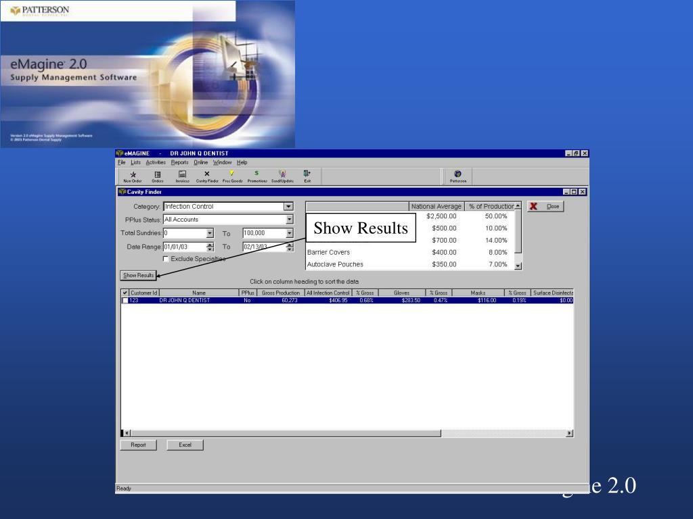Open the Help menu
This screenshot has width=693, height=519.
[242, 162]
